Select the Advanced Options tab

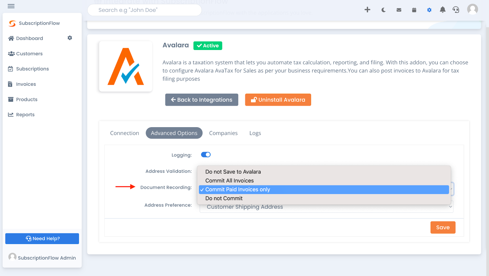174,133
